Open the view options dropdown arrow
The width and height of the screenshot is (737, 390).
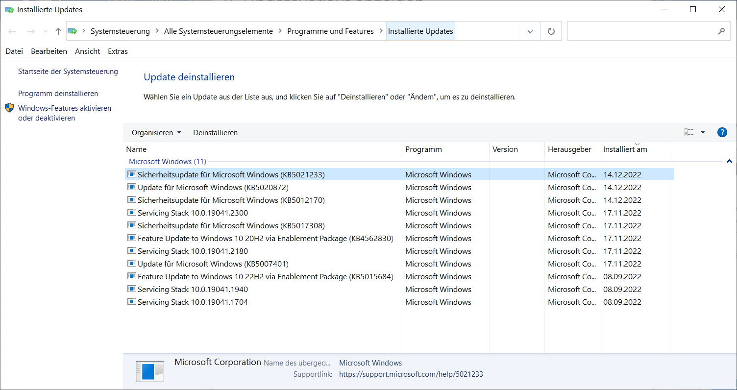[x=703, y=132]
